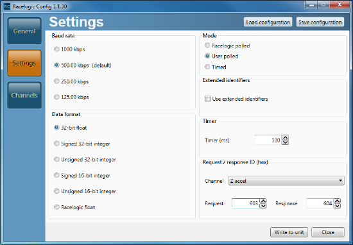Viewport: 353px width, 245px height.
Task: Click Write to unit button
Action: point(289,232)
